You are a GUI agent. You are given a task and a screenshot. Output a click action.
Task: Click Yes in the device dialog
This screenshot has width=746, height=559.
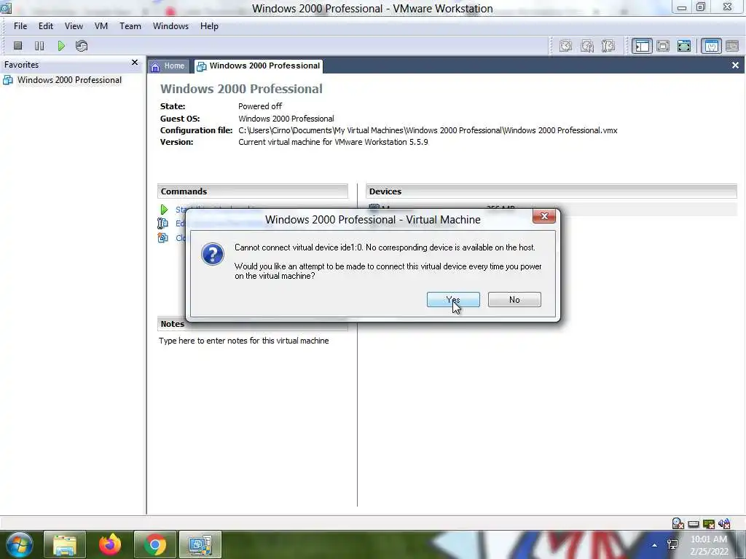tap(453, 299)
